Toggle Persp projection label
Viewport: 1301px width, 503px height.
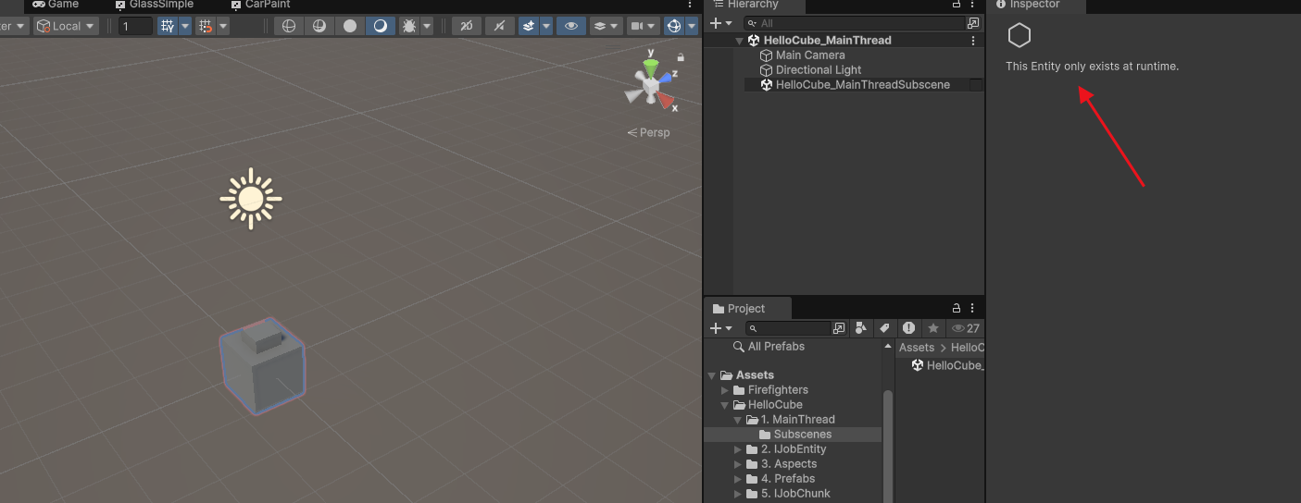[x=648, y=132]
